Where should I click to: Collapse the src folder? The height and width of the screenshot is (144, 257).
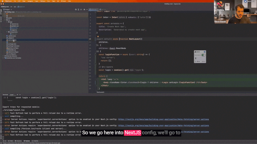tap(5, 20)
